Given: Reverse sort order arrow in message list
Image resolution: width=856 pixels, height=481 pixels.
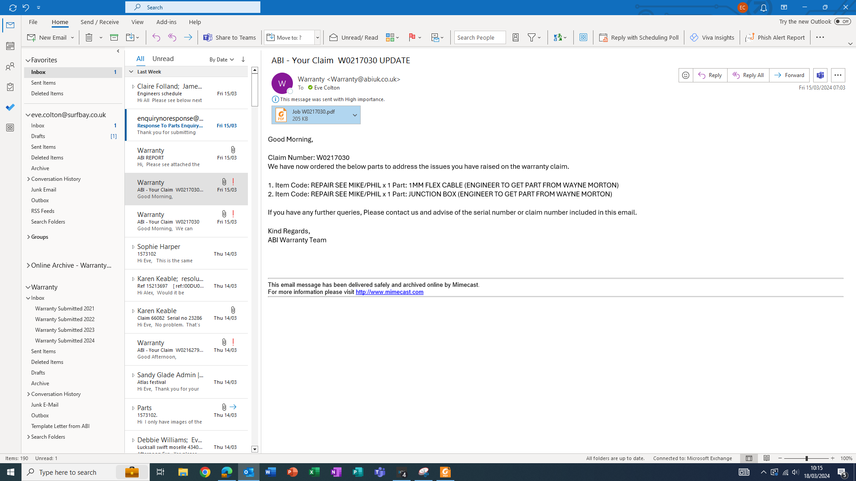Looking at the screenshot, I should [x=243, y=59].
